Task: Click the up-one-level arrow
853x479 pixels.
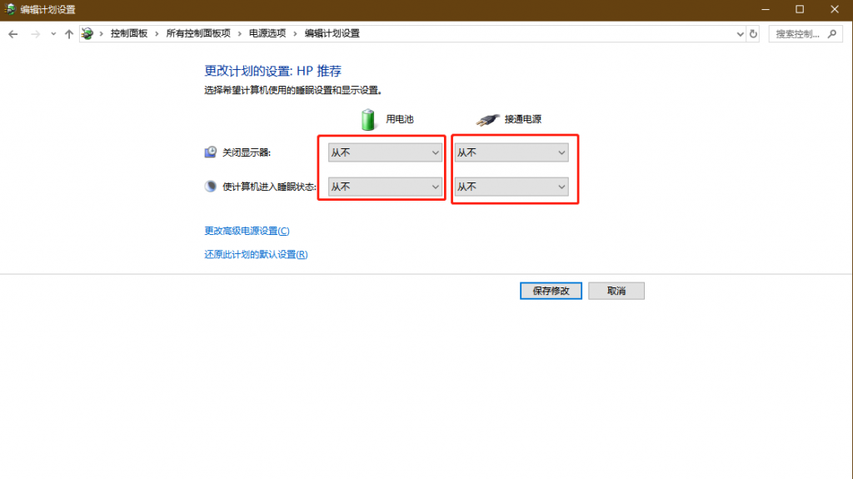Action: 69,34
